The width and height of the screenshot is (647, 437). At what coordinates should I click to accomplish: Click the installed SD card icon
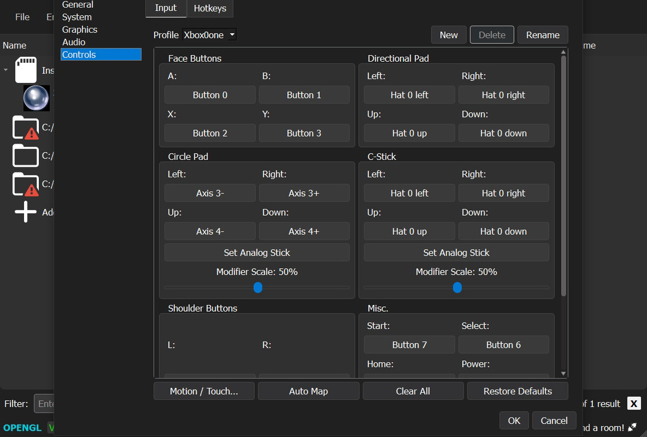tap(26, 70)
